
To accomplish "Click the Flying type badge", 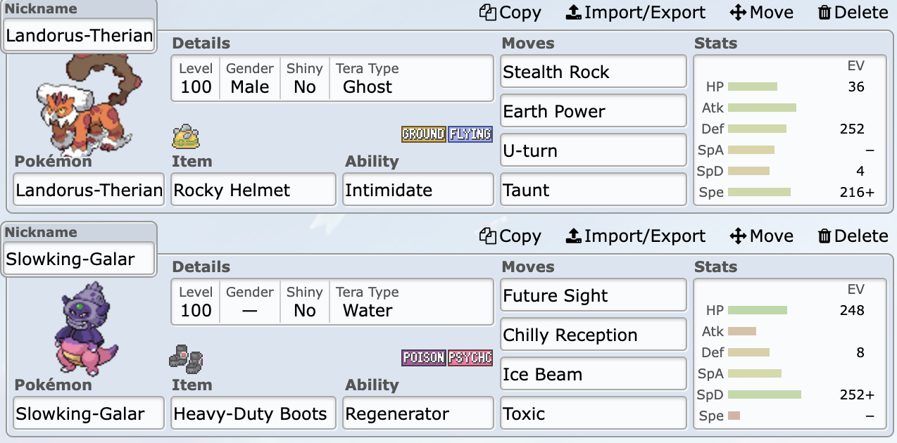I will tap(470, 134).
